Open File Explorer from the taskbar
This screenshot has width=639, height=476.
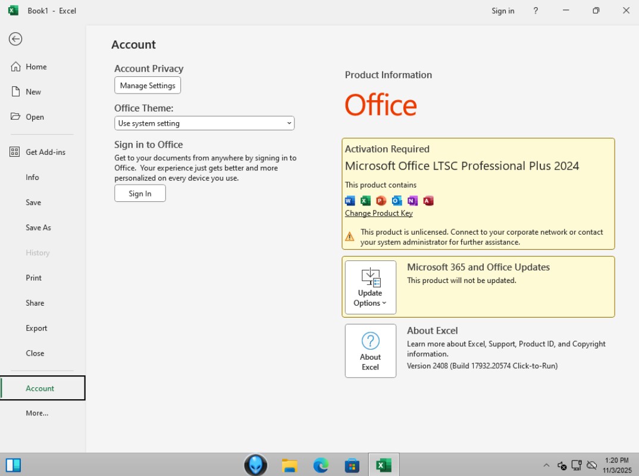(290, 465)
